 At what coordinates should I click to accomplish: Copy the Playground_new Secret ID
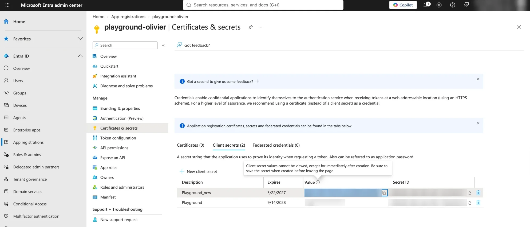(469, 193)
